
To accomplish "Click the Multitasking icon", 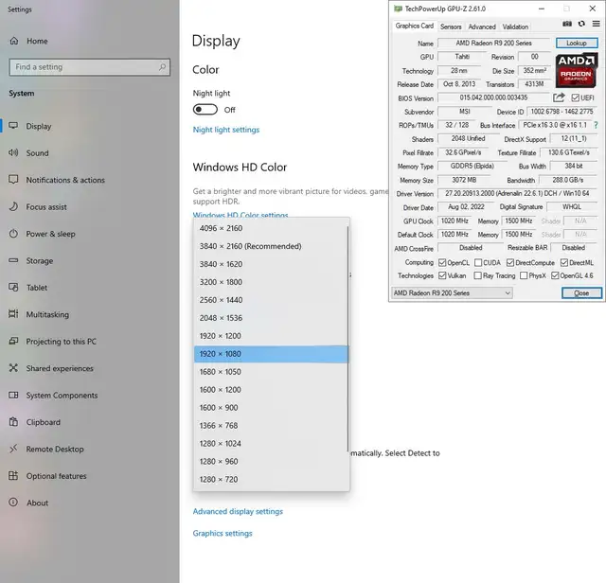I will [x=13, y=314].
